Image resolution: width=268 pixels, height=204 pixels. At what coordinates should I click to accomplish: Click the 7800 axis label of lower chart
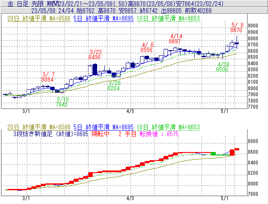click(x=253, y=194)
